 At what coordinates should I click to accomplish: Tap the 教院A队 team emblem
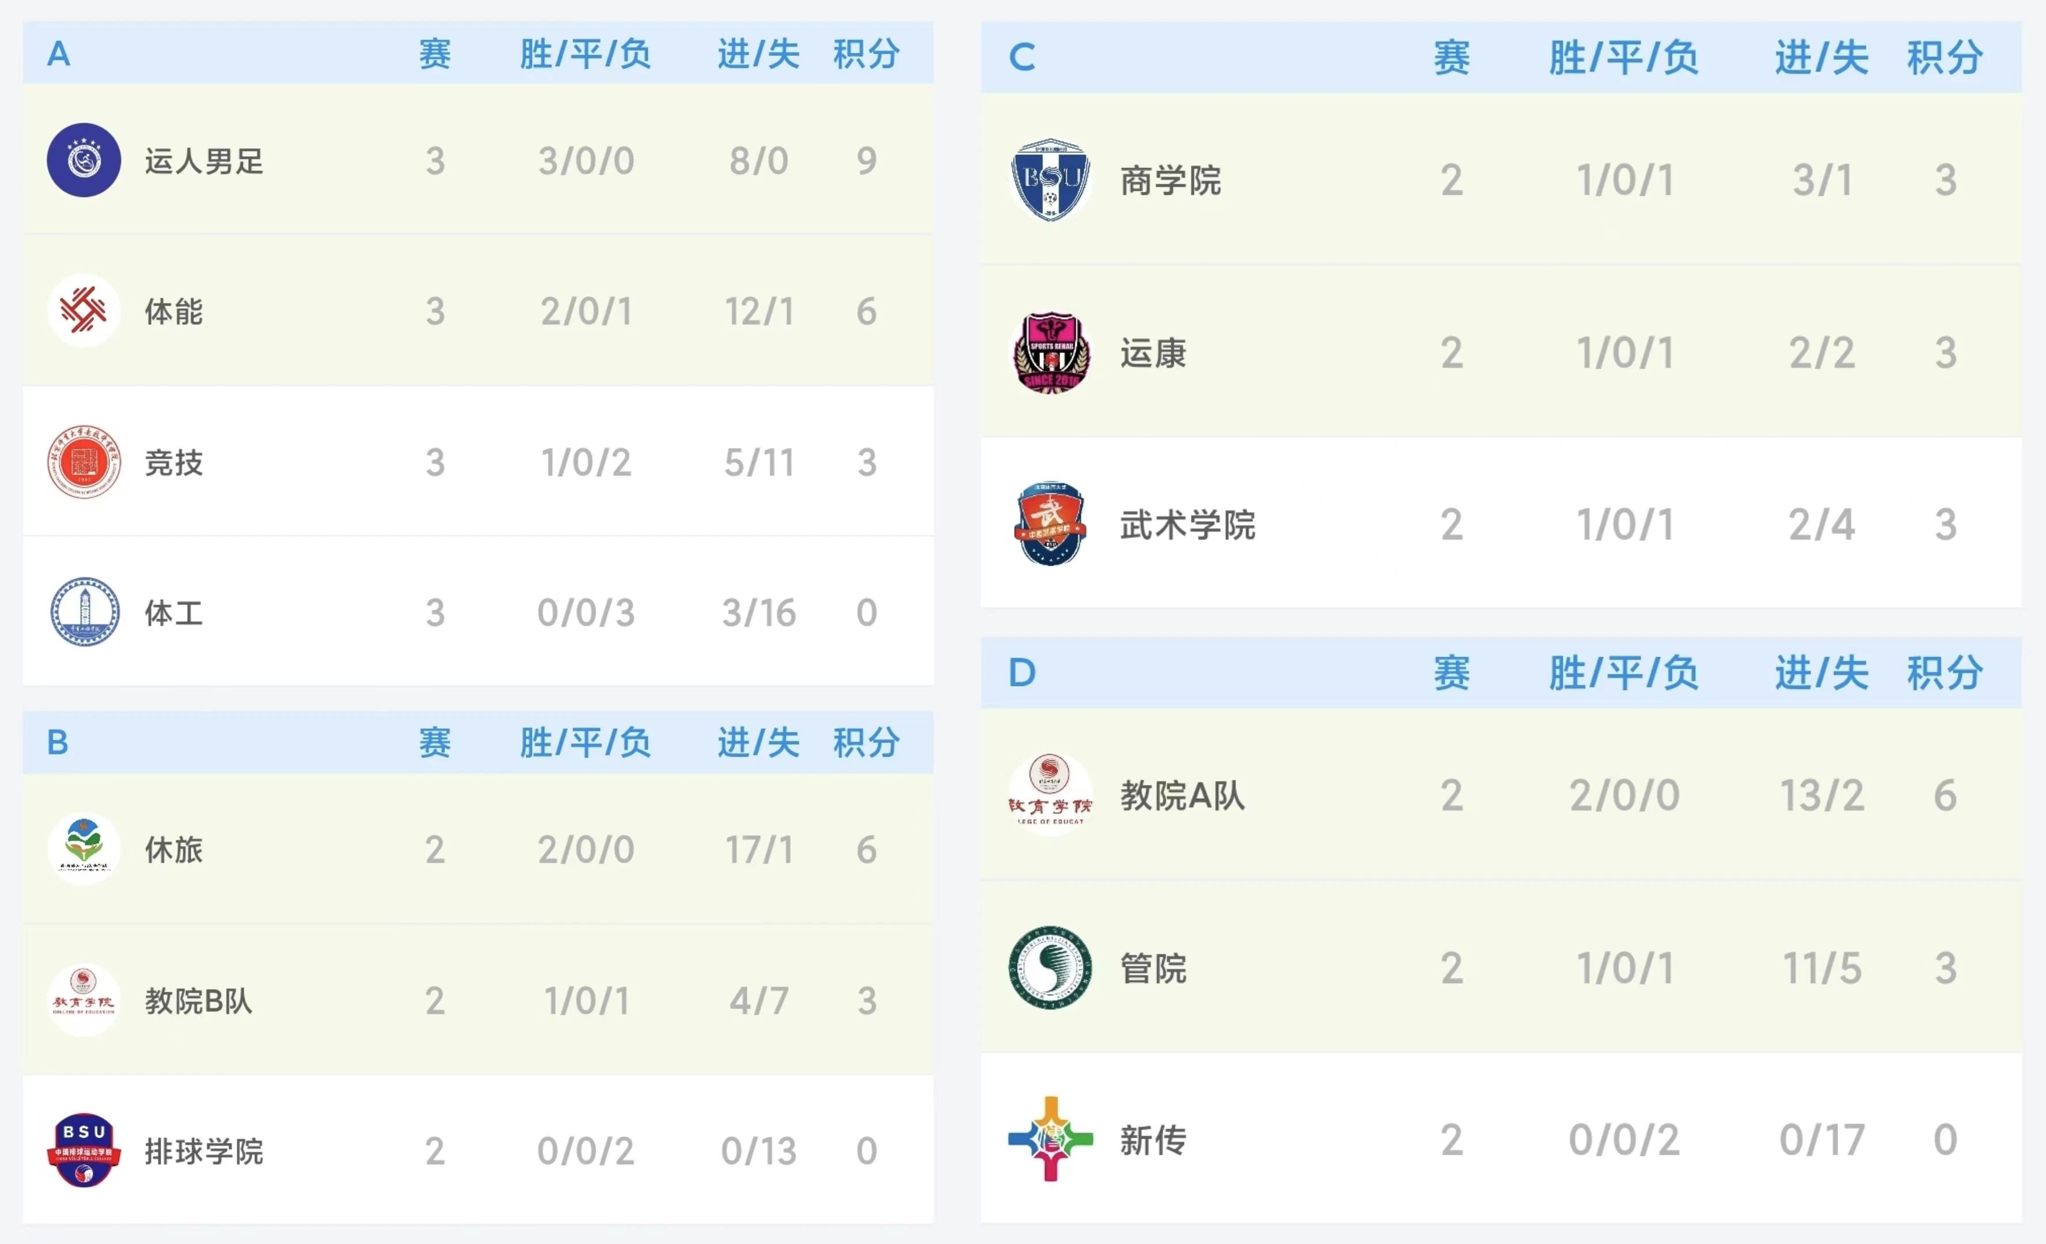(x=1050, y=794)
